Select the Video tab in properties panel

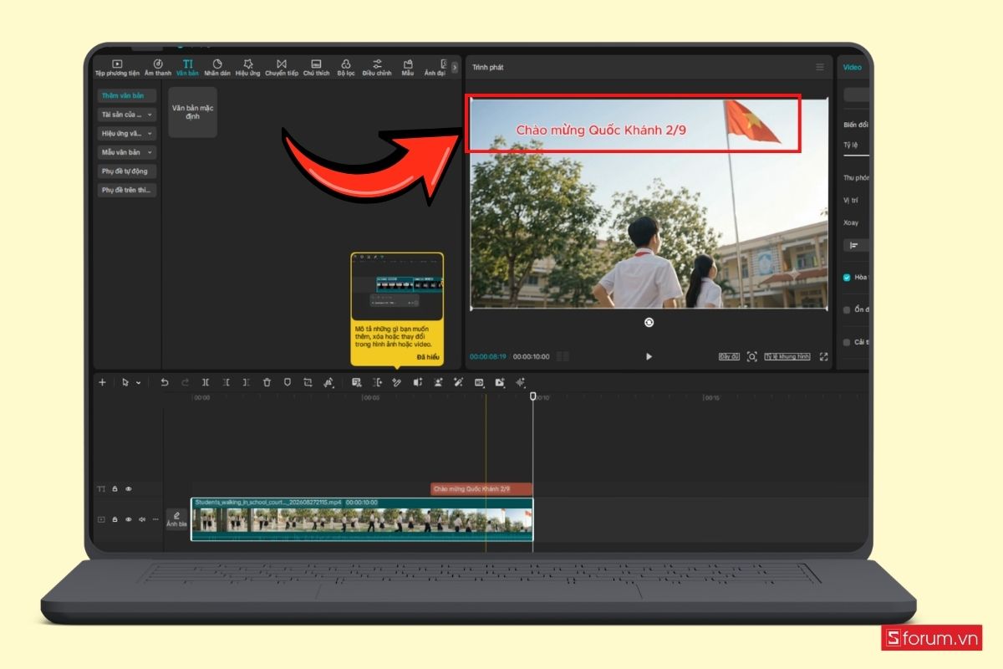tap(852, 67)
